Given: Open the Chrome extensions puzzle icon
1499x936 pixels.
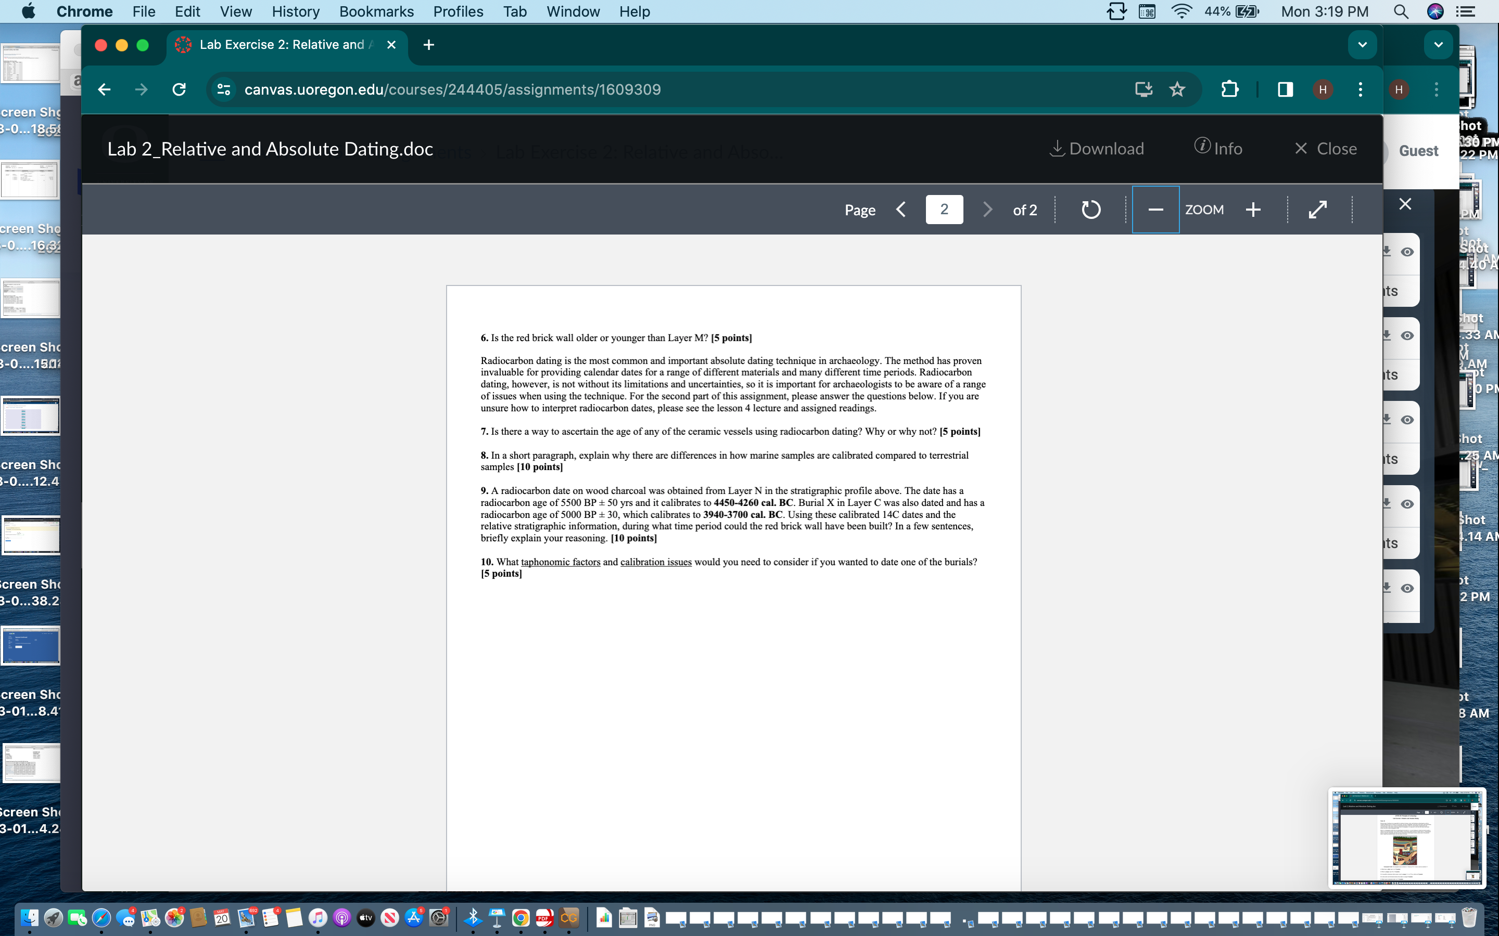Looking at the screenshot, I should pyautogui.click(x=1229, y=89).
